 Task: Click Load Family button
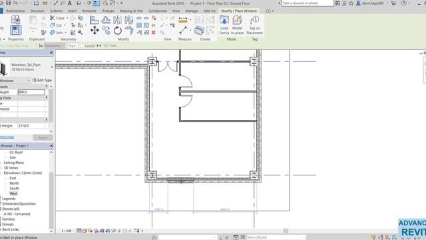(224, 25)
